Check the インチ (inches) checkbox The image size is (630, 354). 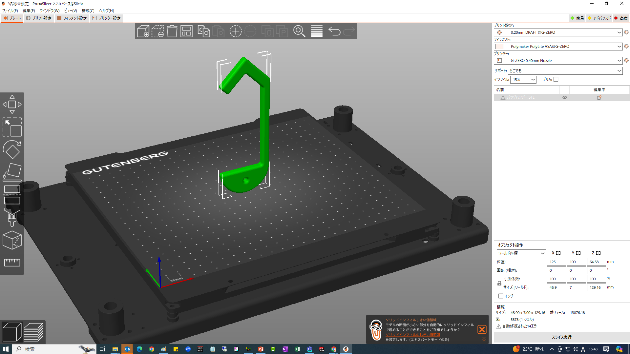point(501,296)
